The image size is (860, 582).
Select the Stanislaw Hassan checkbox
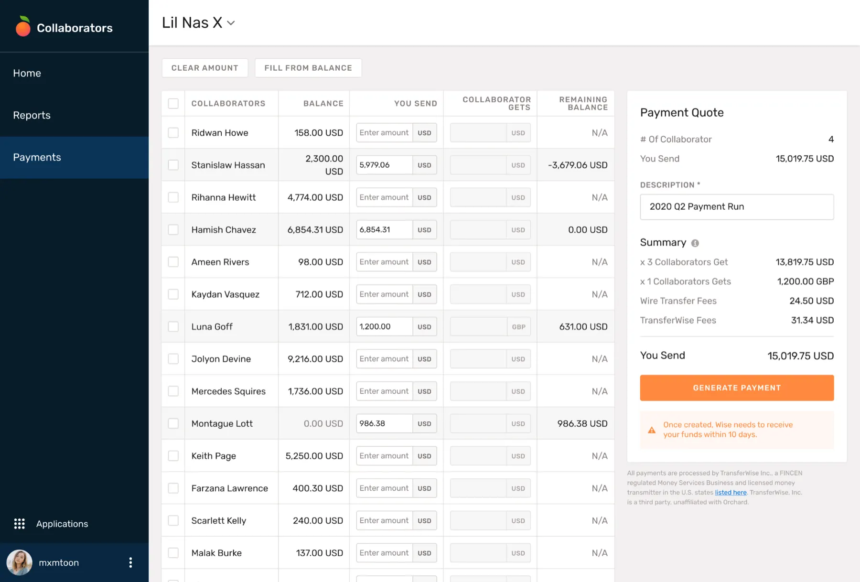173,165
